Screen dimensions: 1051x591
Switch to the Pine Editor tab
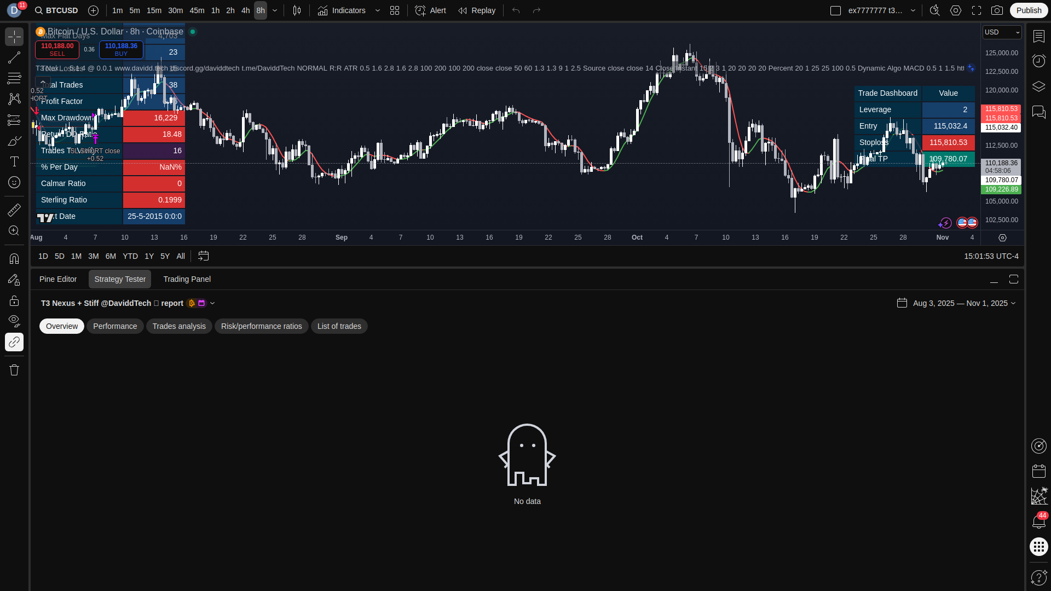click(x=58, y=279)
